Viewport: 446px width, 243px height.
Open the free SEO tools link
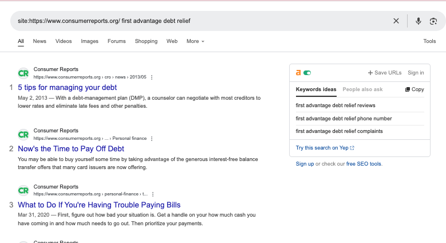point(364,164)
